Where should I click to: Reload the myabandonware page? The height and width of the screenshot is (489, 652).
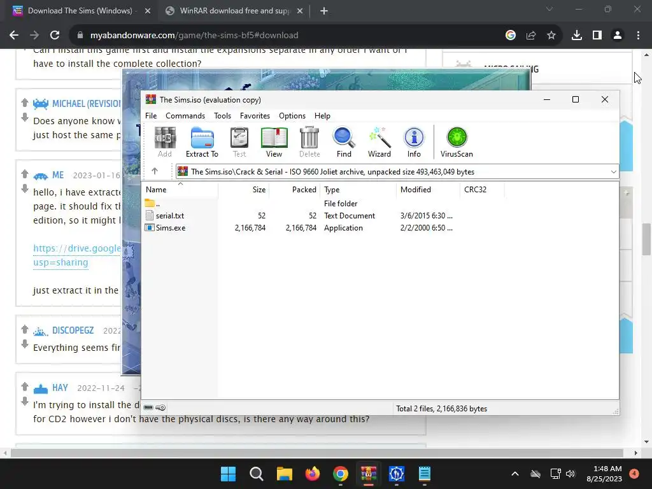point(55,36)
